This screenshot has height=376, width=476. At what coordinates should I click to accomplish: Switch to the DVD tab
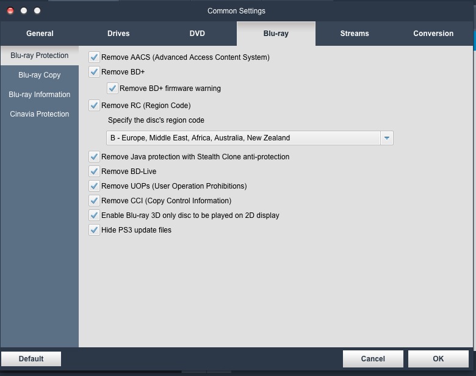(197, 34)
